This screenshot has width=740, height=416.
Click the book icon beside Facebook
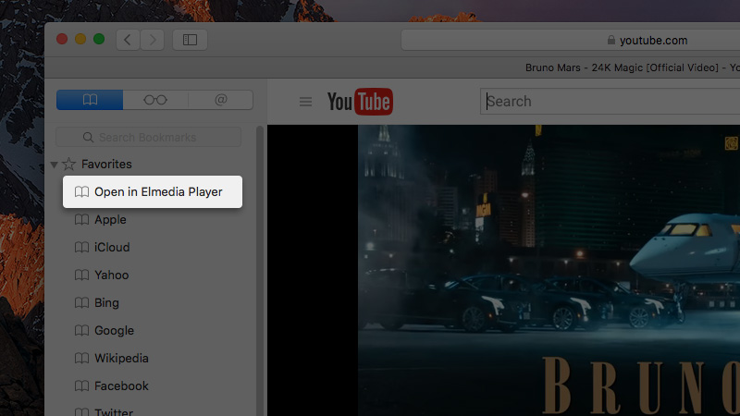81,385
